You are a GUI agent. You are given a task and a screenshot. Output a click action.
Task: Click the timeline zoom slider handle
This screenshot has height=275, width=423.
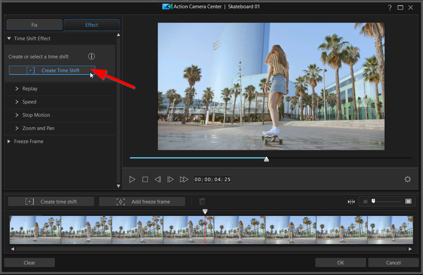(x=373, y=201)
